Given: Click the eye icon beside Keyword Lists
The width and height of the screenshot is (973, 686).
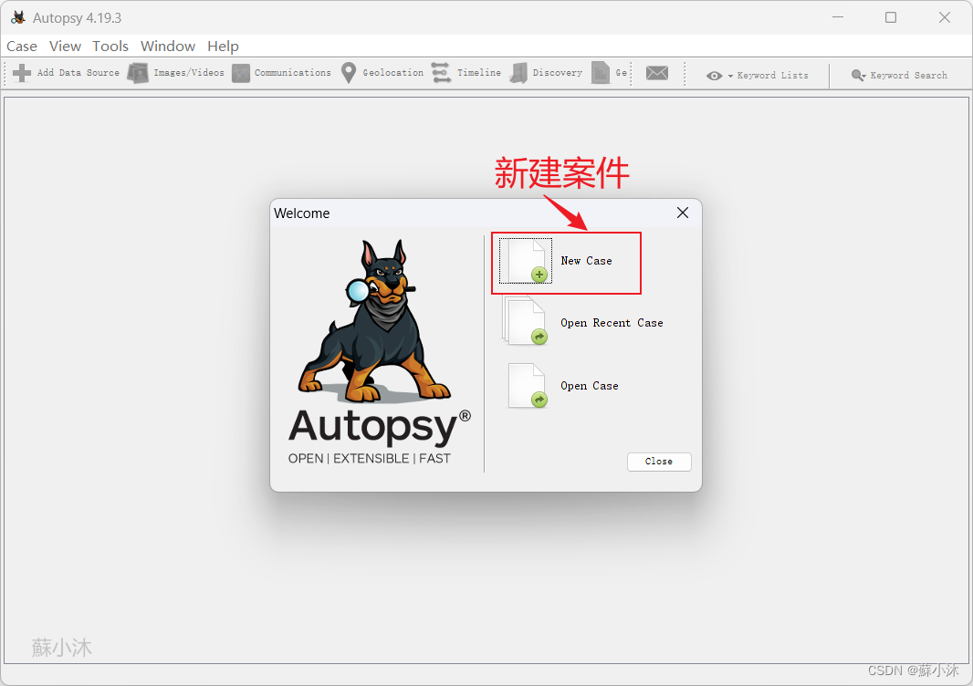Looking at the screenshot, I should pyautogui.click(x=715, y=76).
